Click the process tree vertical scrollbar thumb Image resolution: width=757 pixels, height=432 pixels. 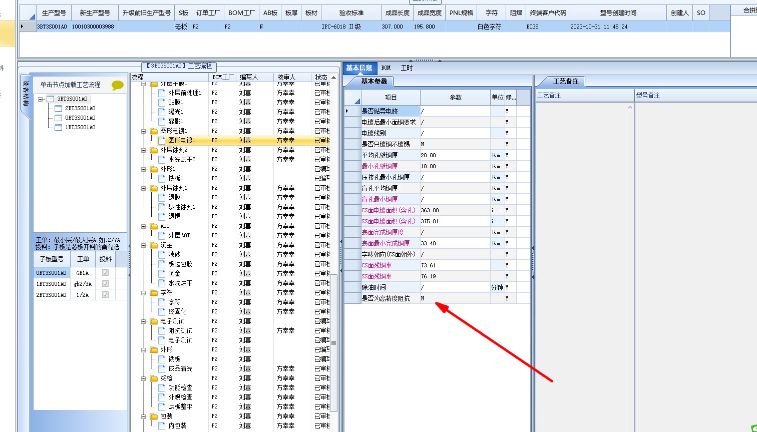[334, 343]
